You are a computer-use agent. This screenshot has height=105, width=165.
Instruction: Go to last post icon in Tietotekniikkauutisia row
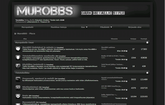click(127, 60)
